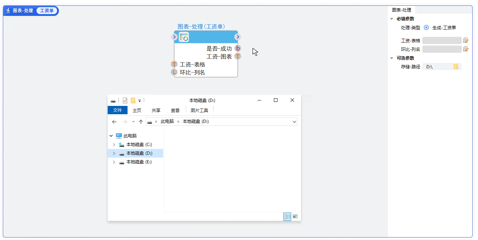Open the address bar history dropdown

click(x=294, y=122)
